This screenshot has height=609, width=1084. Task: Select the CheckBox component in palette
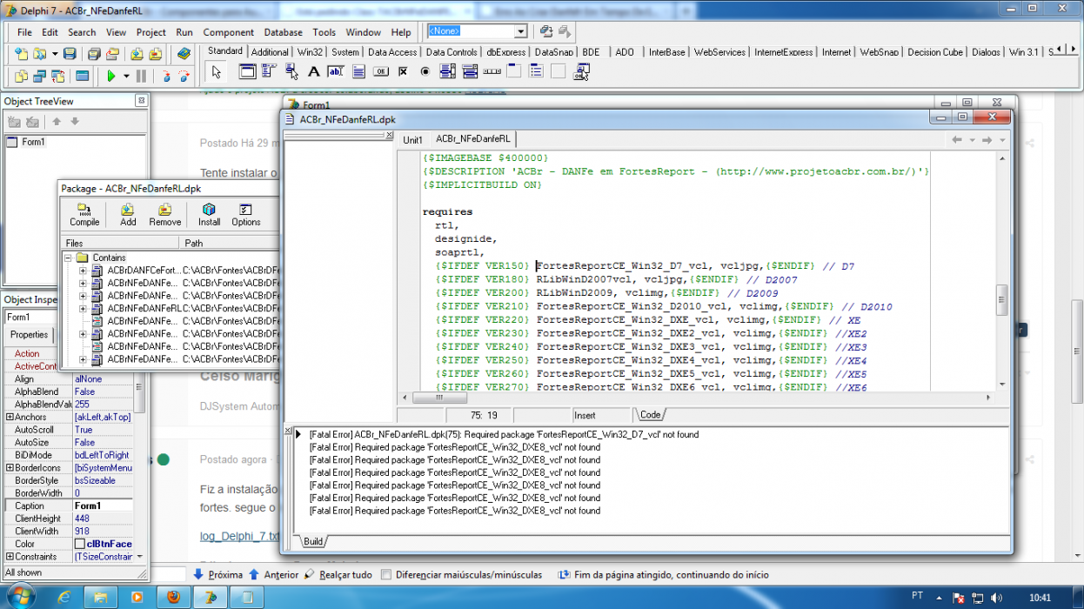click(x=405, y=72)
